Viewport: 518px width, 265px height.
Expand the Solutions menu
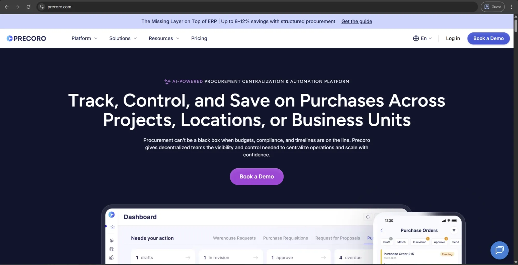123,38
